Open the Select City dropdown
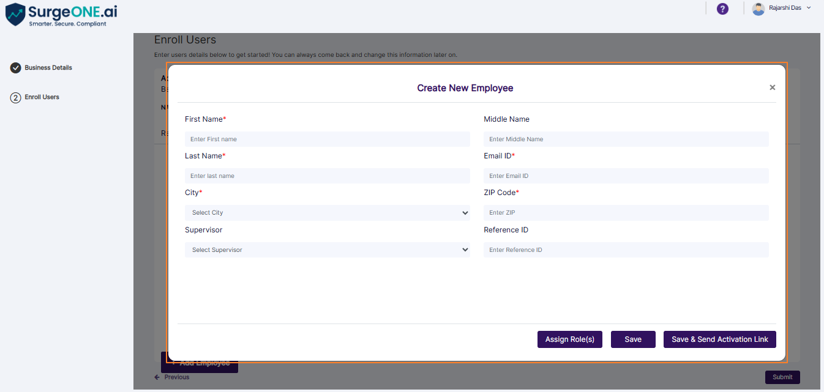824x392 pixels. coord(328,212)
